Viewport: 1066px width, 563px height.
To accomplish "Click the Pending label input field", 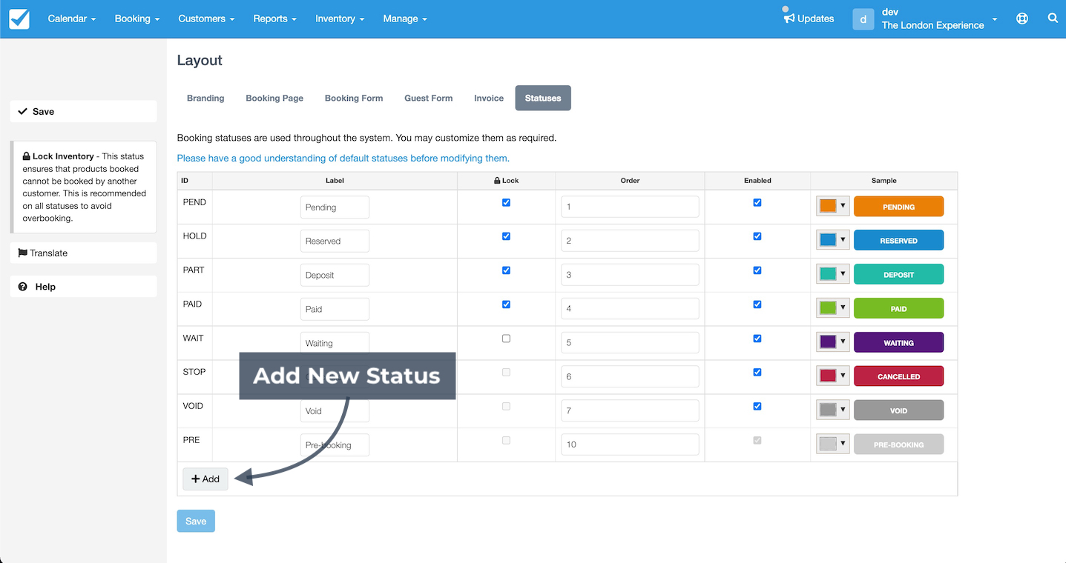I will 335,207.
